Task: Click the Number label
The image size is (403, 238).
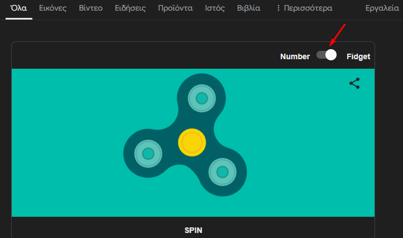Action: tap(295, 56)
